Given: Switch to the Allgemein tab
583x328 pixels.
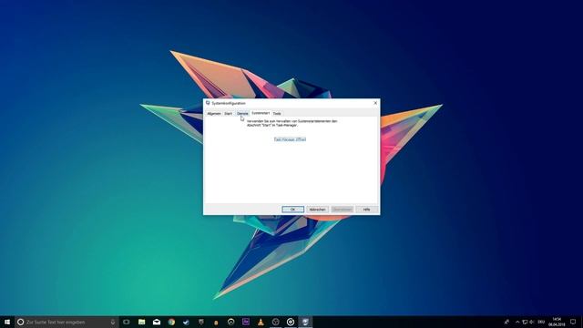Looking at the screenshot, I should point(214,113).
